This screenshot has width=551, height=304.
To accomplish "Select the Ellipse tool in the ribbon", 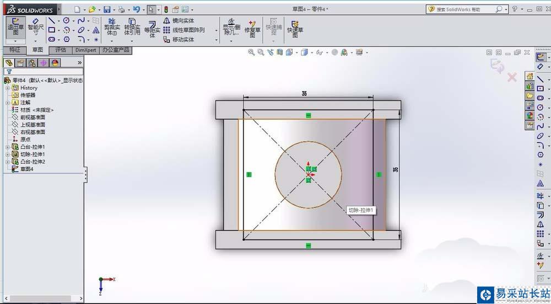I will coord(81,30).
